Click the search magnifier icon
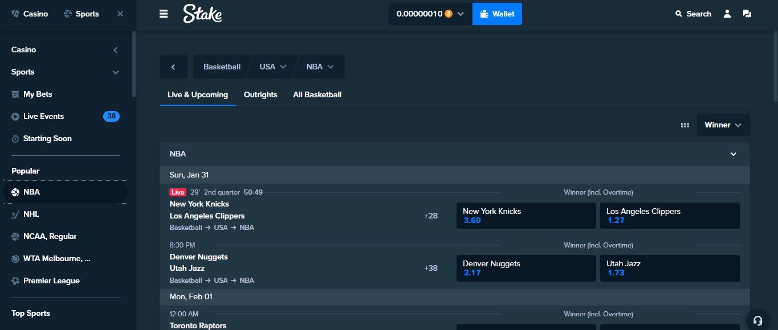 tap(678, 14)
